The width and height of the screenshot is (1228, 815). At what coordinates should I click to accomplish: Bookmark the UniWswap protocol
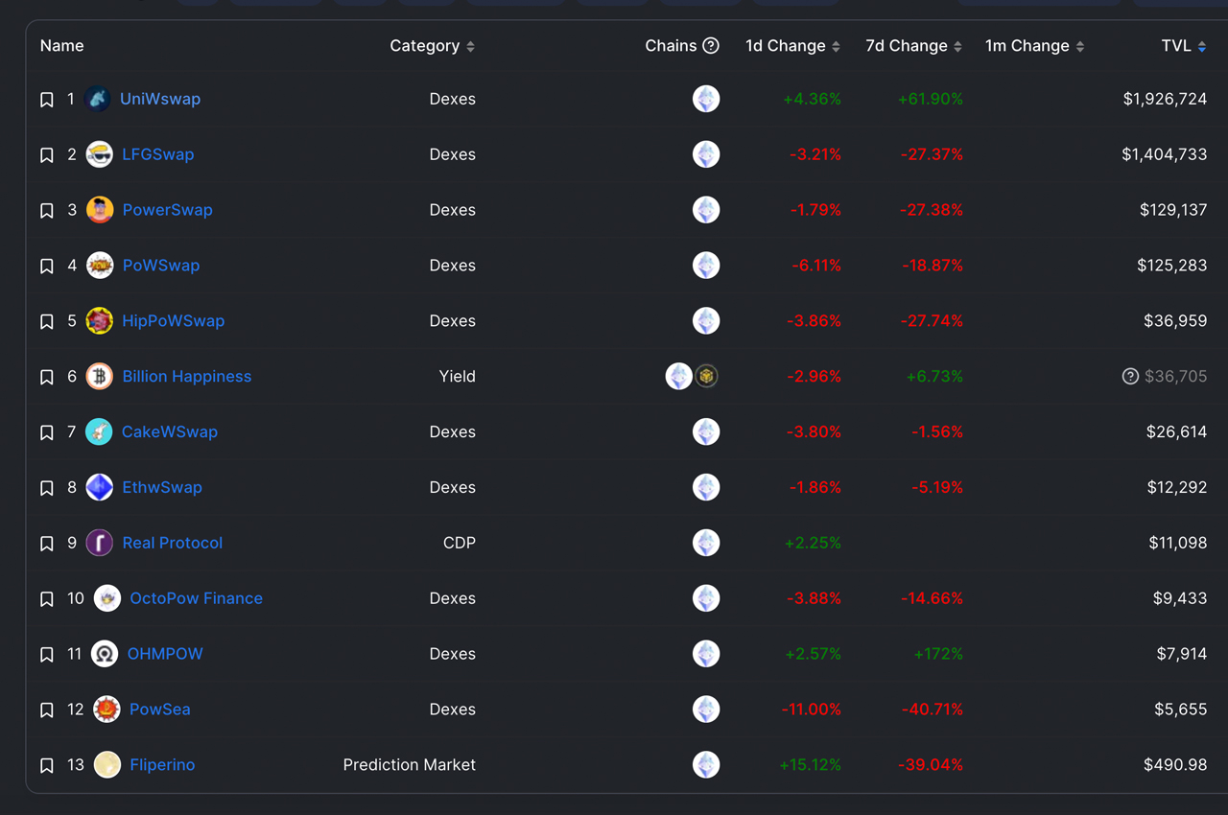(45, 99)
